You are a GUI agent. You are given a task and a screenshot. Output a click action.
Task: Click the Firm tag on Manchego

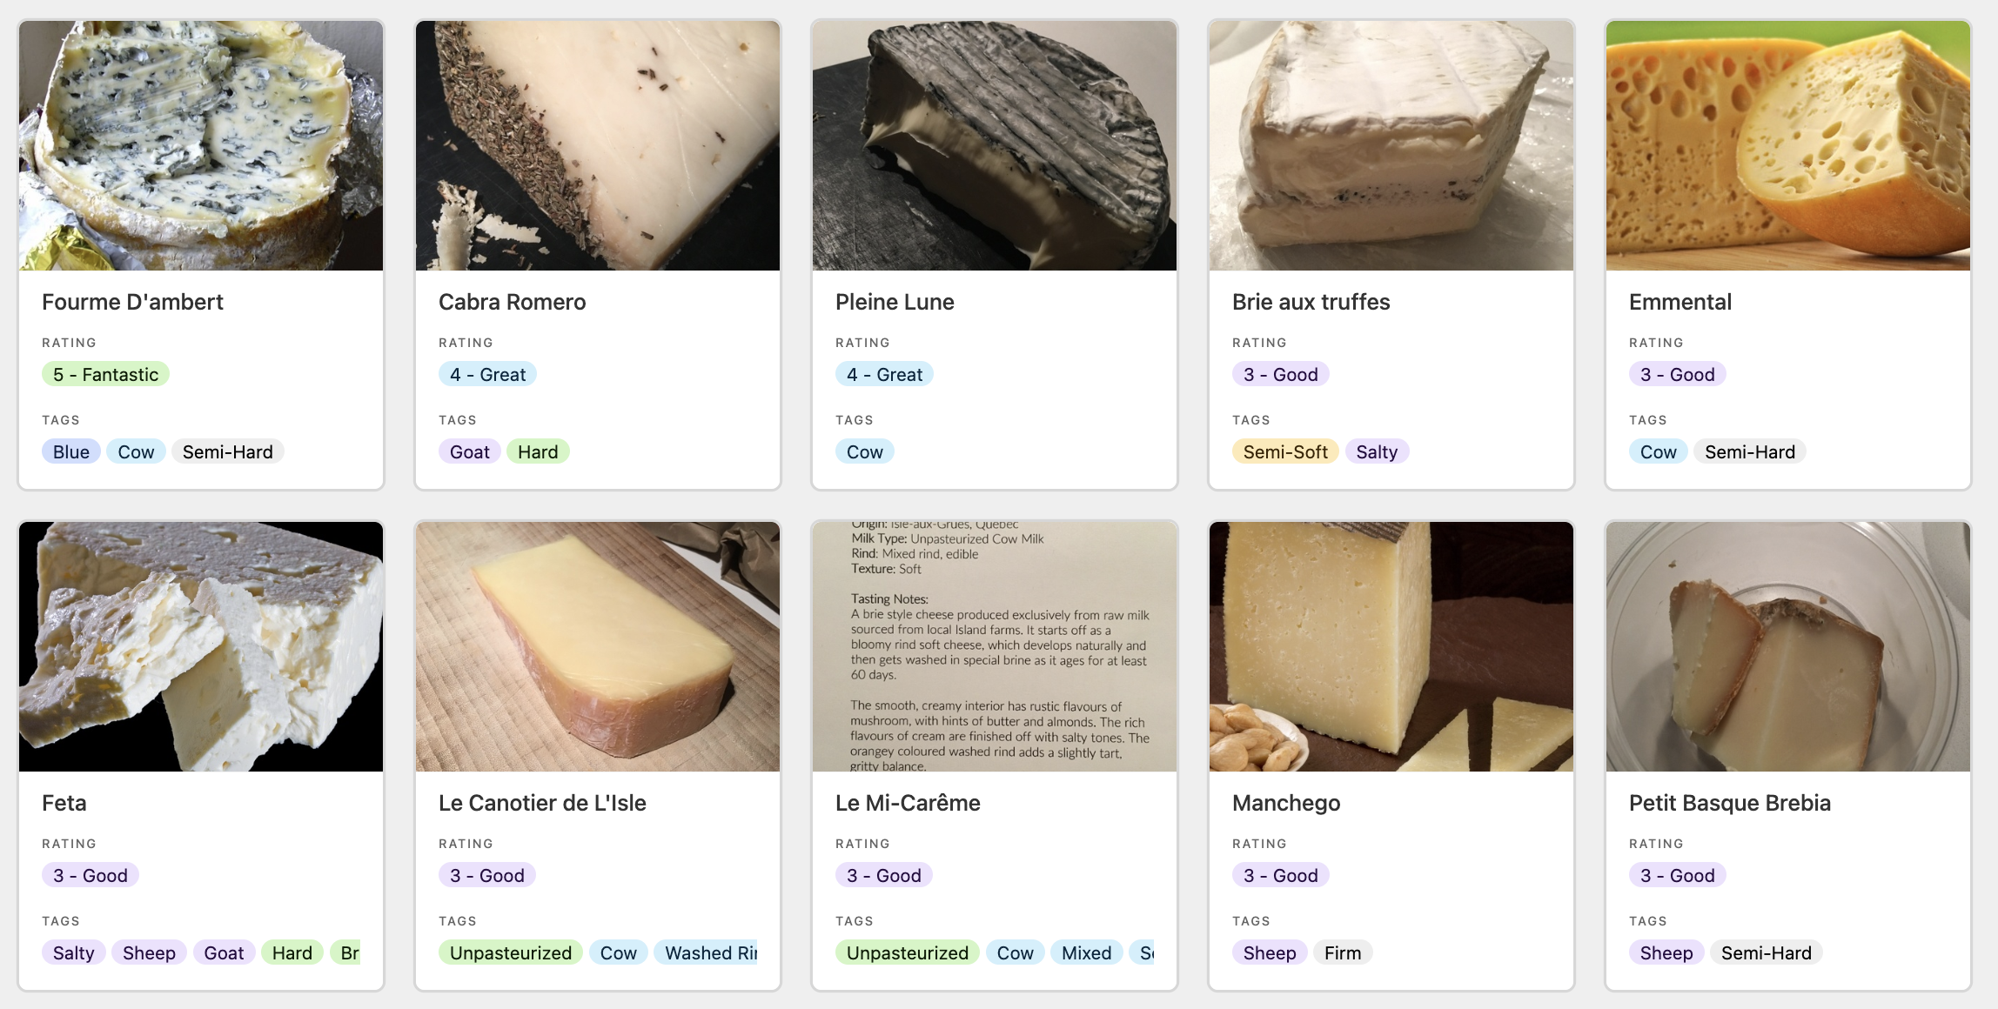(1343, 953)
